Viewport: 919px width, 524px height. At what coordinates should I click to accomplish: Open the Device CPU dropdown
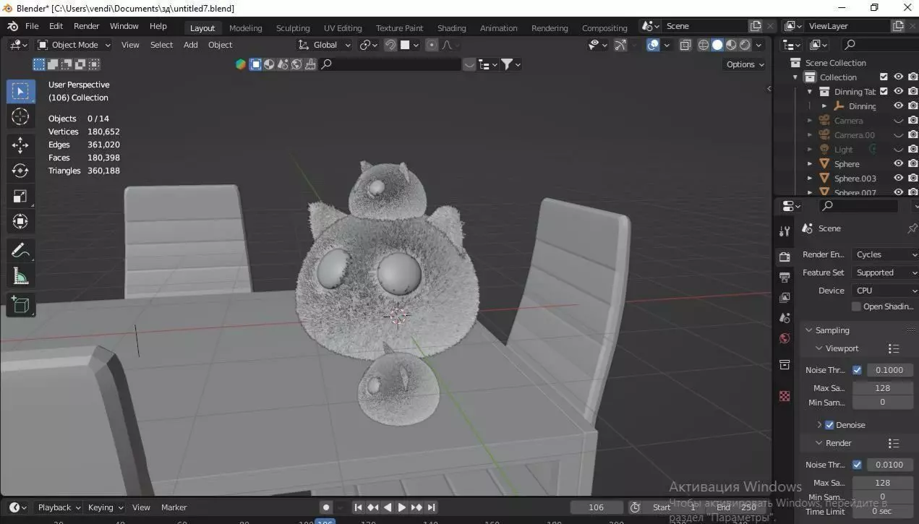click(x=885, y=291)
